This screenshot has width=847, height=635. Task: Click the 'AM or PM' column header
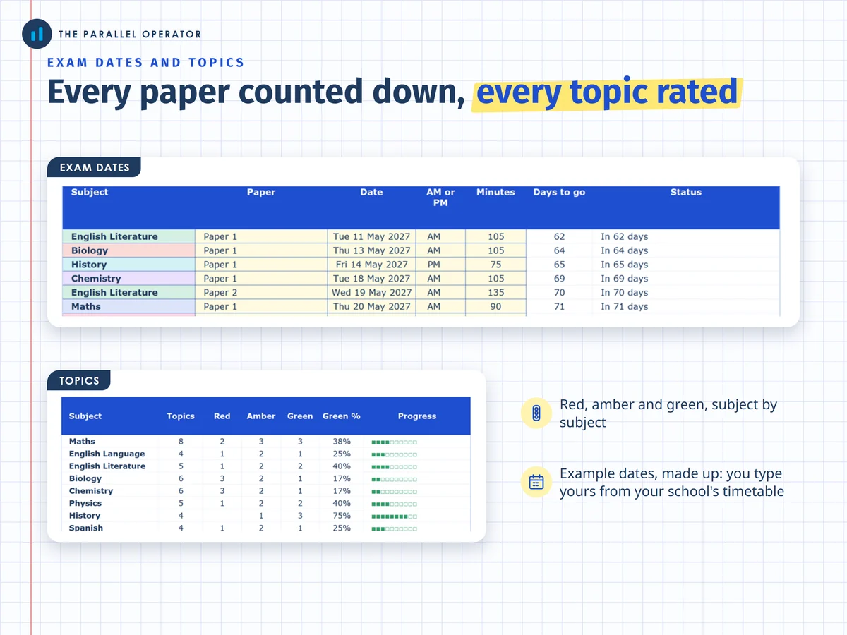(x=440, y=198)
